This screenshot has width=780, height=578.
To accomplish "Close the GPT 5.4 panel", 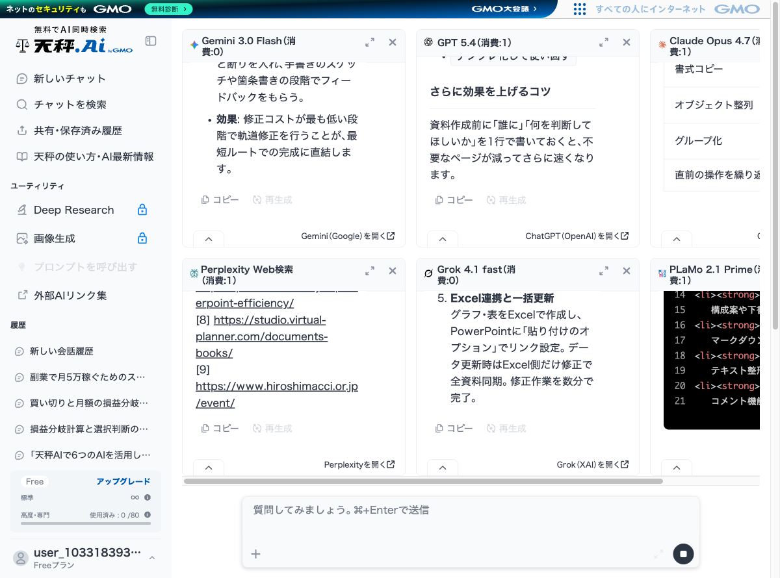I will tap(627, 42).
